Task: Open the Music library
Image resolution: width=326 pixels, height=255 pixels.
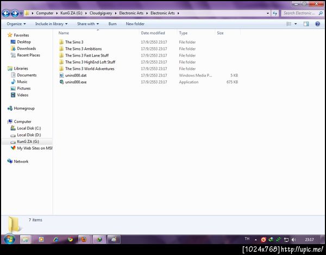Action: coord(22,82)
